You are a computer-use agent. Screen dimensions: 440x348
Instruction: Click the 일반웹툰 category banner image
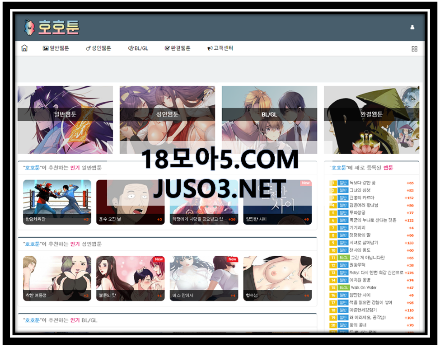(x=65, y=120)
